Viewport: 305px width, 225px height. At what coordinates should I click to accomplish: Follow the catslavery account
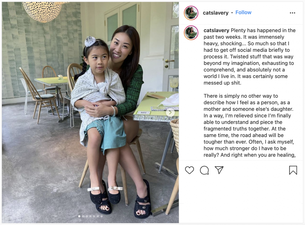243,12
